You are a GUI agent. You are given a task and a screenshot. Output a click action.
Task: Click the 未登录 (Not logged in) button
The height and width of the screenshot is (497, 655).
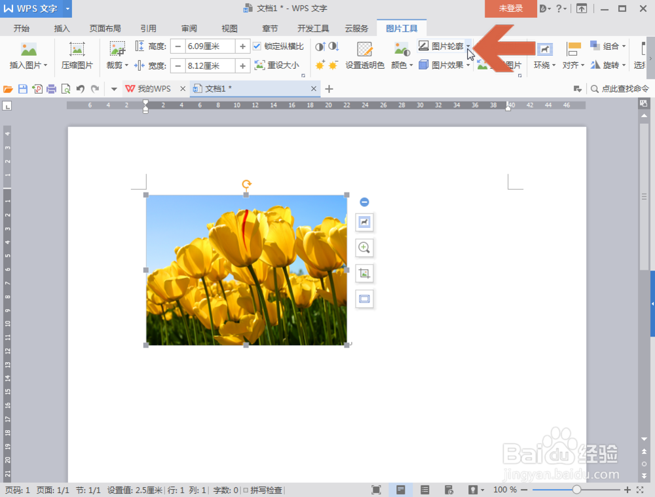click(x=510, y=9)
